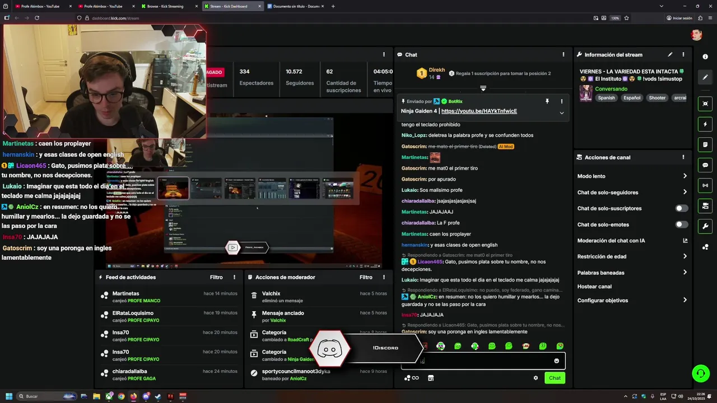The image size is (717, 403).
Task: Open Windows Start menu
Action: [x=8, y=396]
